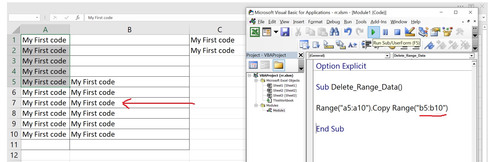Open the File menu in VBA editor
This screenshot has width=493, height=162.
click(x=261, y=22)
